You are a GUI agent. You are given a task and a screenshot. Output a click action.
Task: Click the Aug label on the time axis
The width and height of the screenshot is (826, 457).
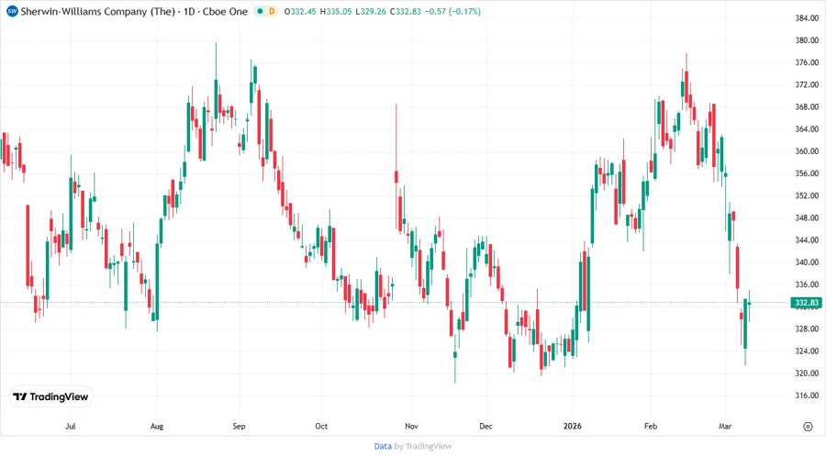156,426
